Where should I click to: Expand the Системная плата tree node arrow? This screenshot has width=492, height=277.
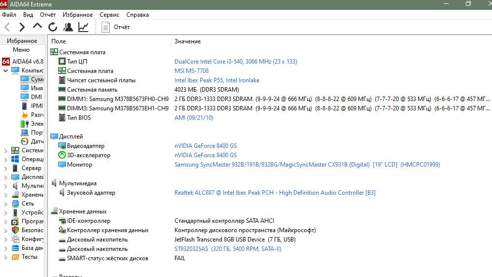pos(5,151)
